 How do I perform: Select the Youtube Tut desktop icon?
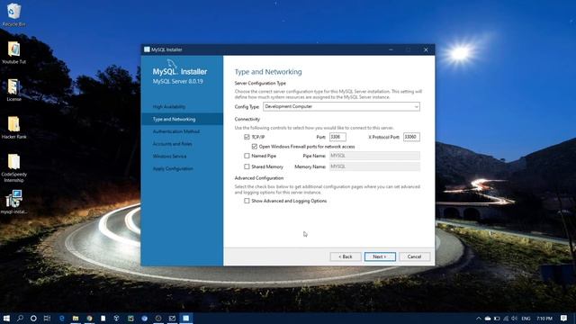(x=14, y=52)
